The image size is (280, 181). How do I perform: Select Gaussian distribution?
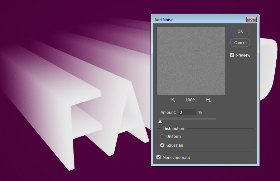point(162,145)
